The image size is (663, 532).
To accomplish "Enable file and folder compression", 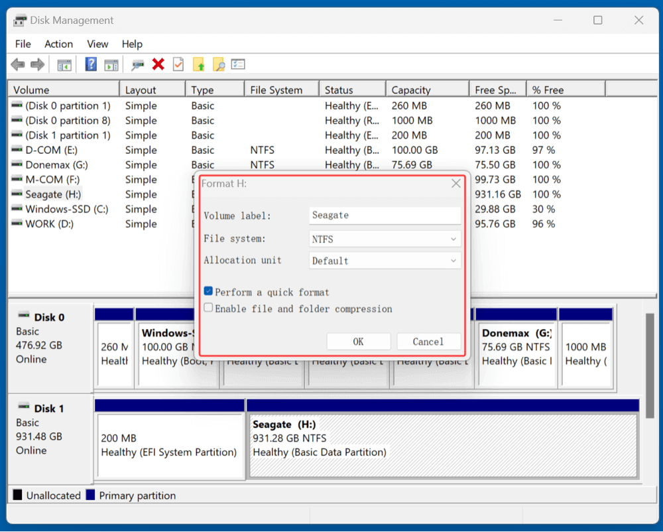I will pos(208,307).
